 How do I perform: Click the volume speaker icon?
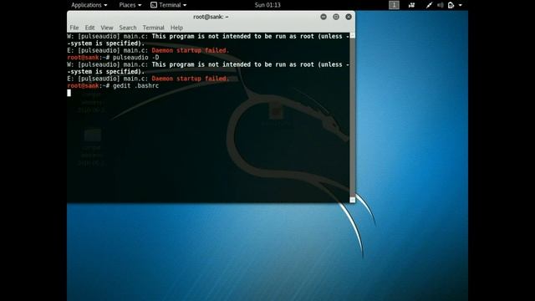pos(441,5)
